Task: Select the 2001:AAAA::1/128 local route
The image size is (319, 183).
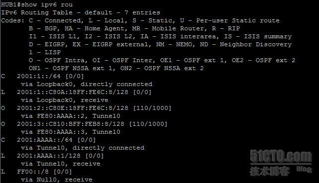Action: 52,156
